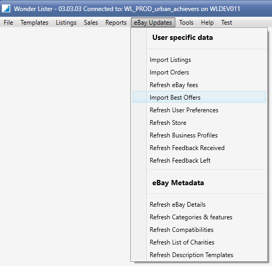
Task: Open the Listings menu
Action: pyautogui.click(x=66, y=23)
